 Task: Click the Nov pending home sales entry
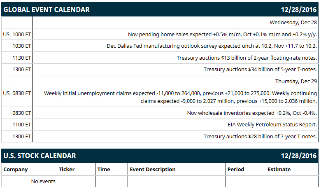(222, 34)
